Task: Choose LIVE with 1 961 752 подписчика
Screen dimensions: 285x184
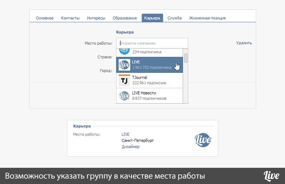Action: [x=150, y=65]
